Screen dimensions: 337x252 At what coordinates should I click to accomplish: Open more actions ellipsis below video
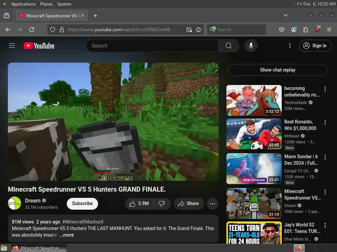click(x=212, y=203)
